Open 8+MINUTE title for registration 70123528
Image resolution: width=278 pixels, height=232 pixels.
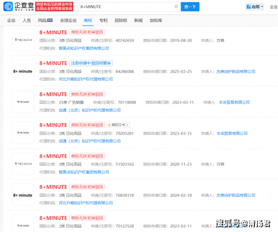(53, 218)
